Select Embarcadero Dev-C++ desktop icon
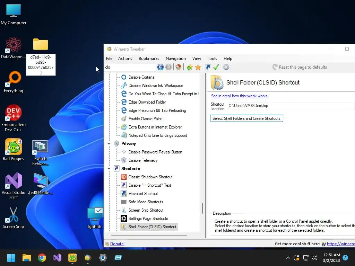 (14, 118)
